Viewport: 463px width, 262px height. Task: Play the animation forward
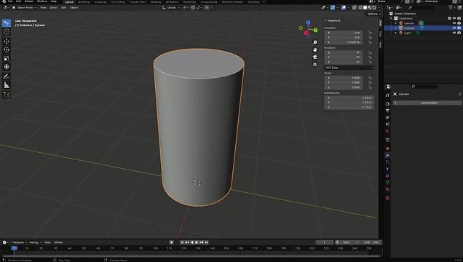point(197,242)
